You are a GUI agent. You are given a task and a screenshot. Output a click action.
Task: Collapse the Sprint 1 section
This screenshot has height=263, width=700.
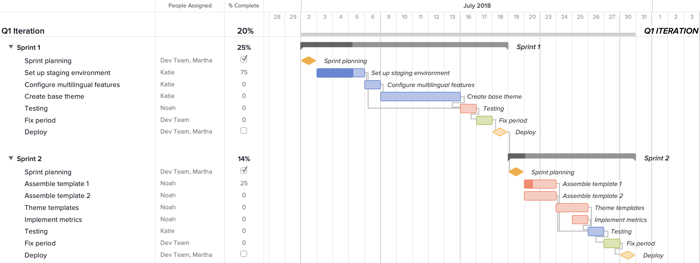point(11,47)
